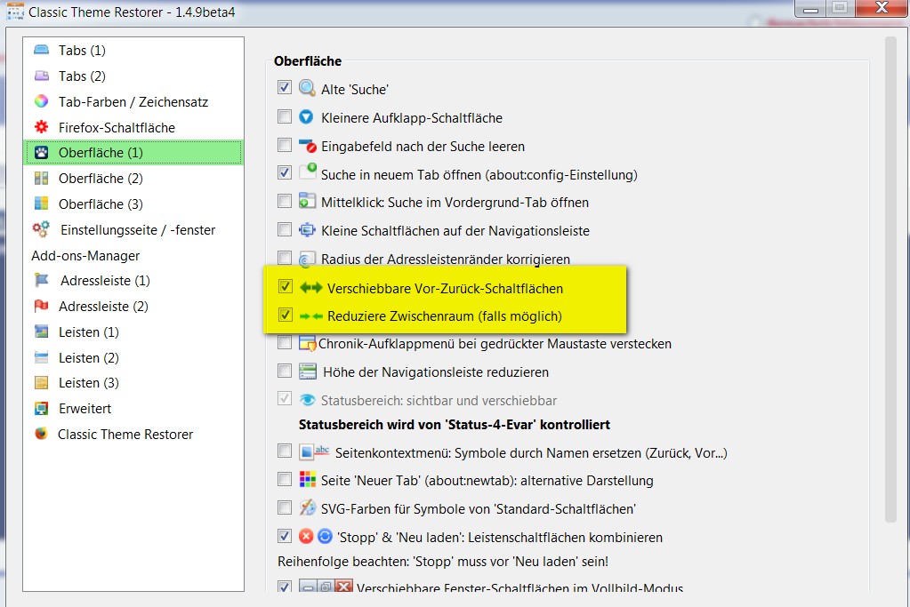910x607 pixels.
Task: Enable Mittelklick: Suche im Vordergrund-Tab checkbox
Action: click(285, 201)
